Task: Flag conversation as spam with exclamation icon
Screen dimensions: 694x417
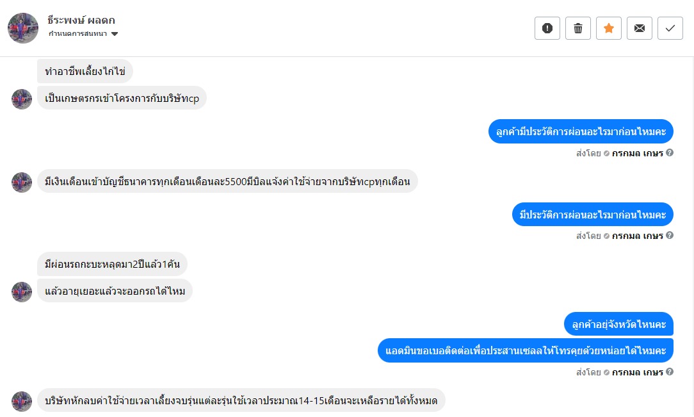Action: 547,28
